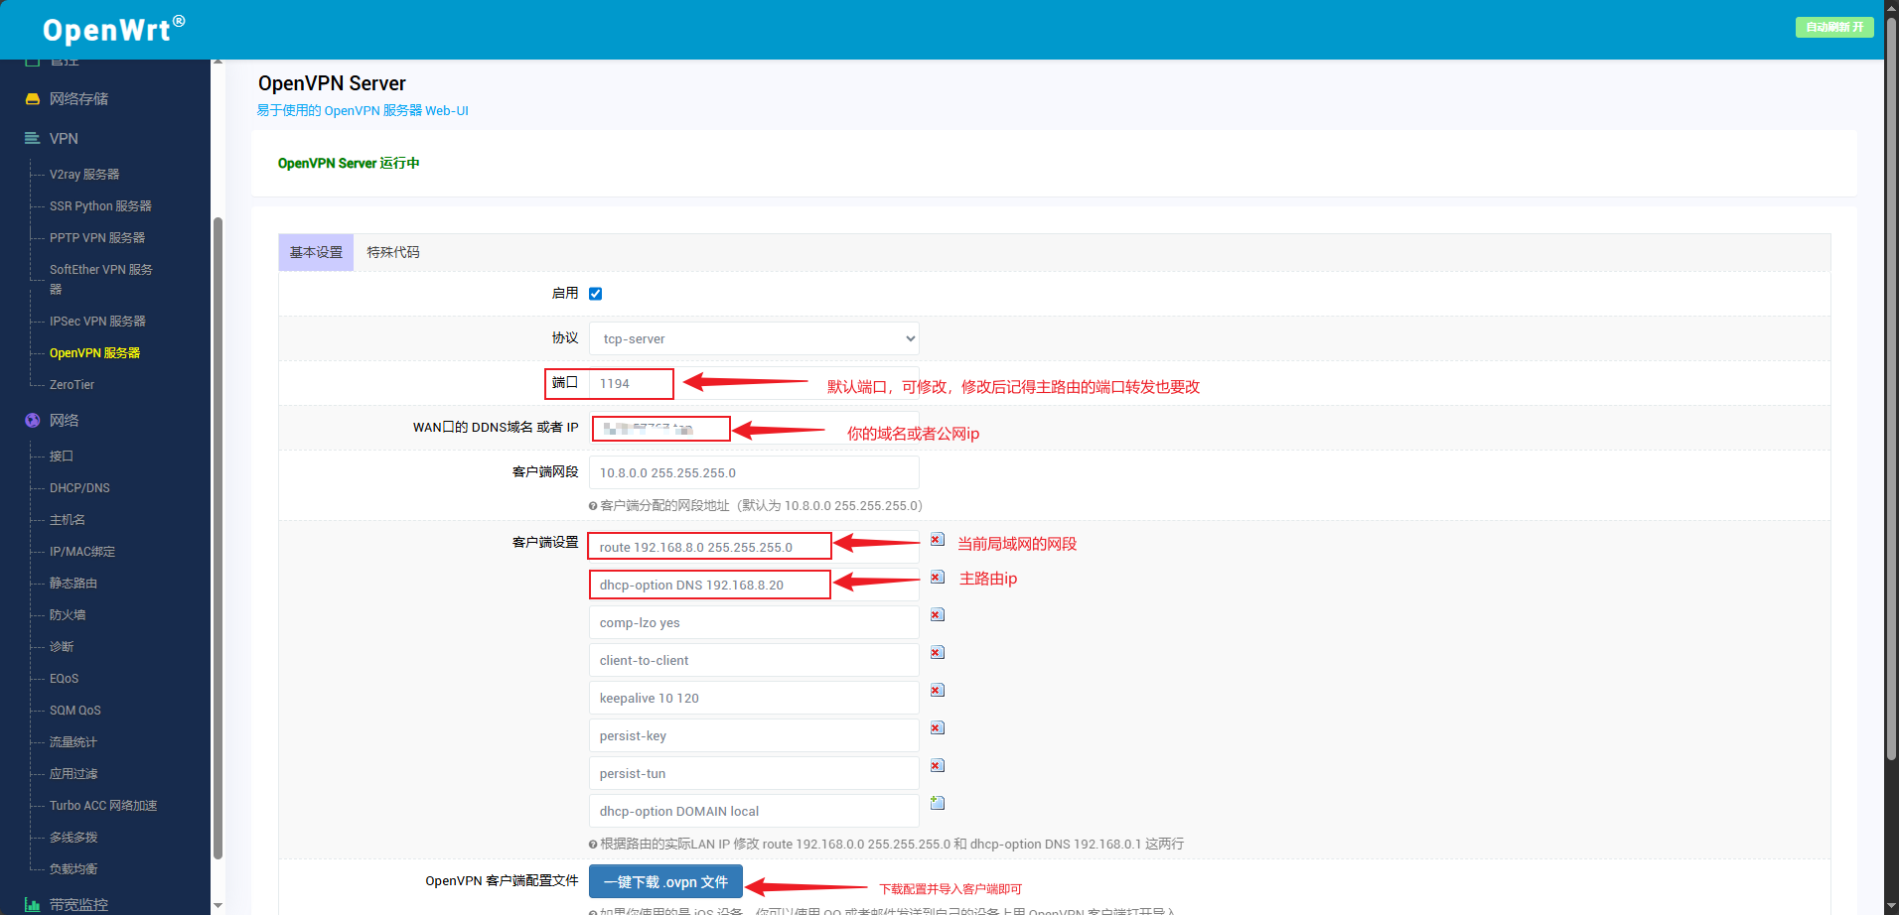Add new client setting entry icon
Screen dimensions: 1899x915
click(937, 803)
